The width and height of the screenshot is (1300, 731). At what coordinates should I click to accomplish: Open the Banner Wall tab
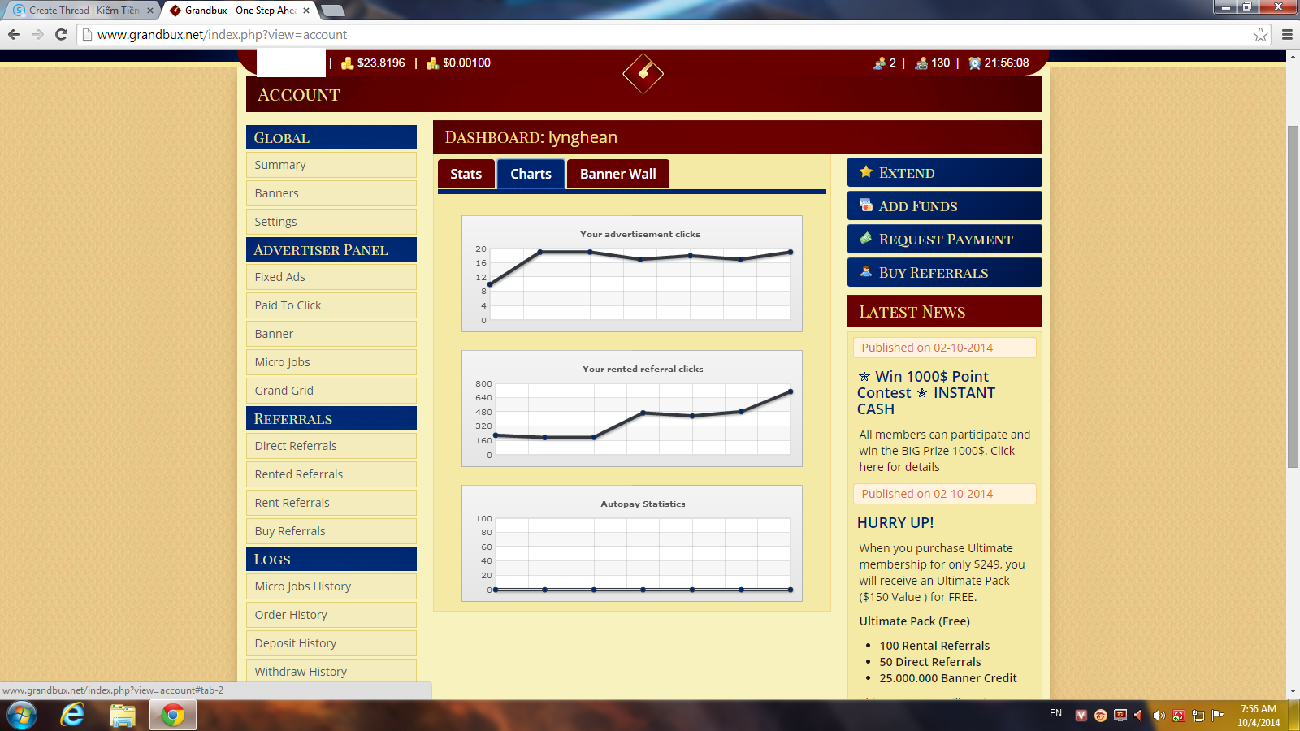click(x=618, y=174)
